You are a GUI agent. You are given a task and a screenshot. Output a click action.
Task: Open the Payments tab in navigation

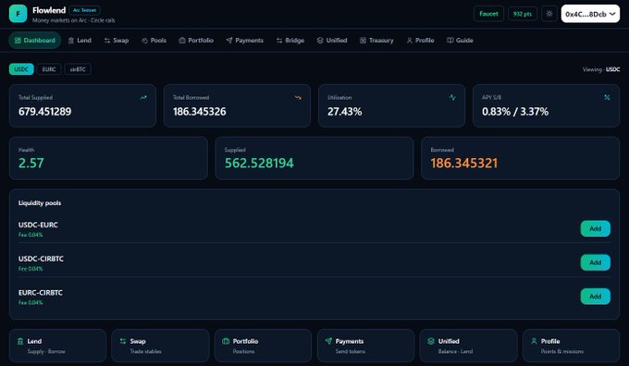(x=245, y=40)
